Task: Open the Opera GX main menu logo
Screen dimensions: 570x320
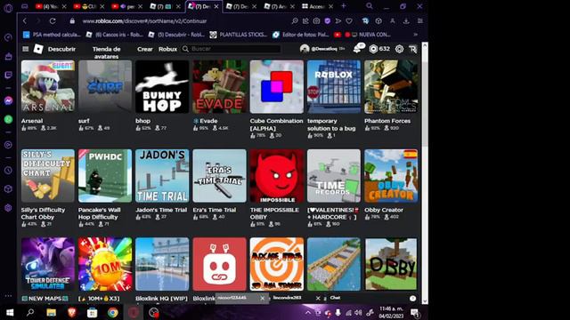Action: tap(8, 8)
